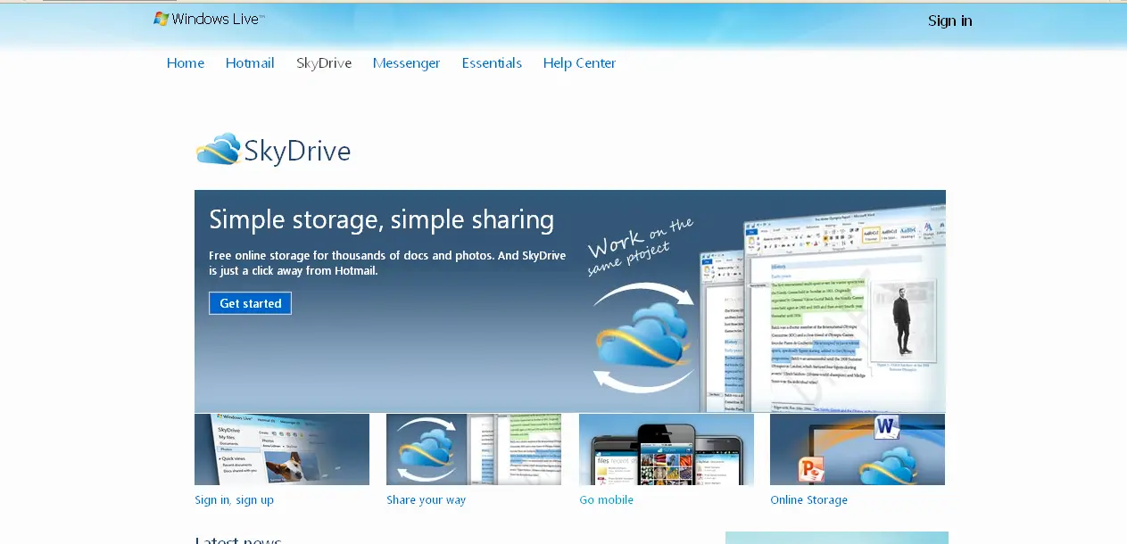Viewport: 1127px width, 544px height.
Task: Open the Home navigation item
Action: (186, 63)
